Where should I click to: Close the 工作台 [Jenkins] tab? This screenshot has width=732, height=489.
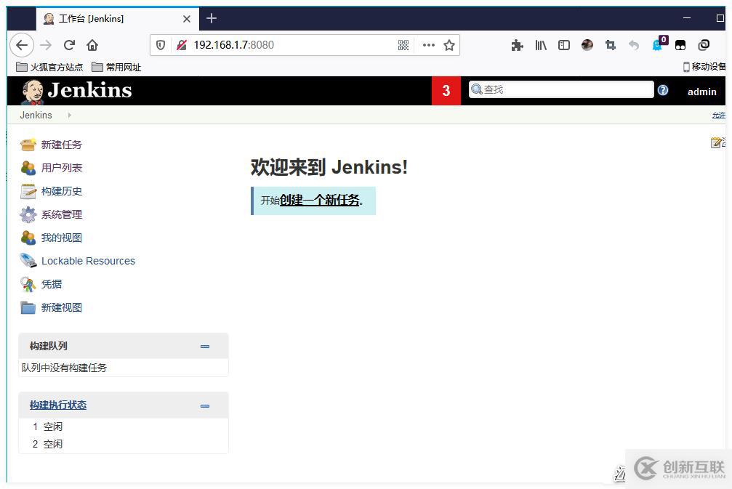187,19
